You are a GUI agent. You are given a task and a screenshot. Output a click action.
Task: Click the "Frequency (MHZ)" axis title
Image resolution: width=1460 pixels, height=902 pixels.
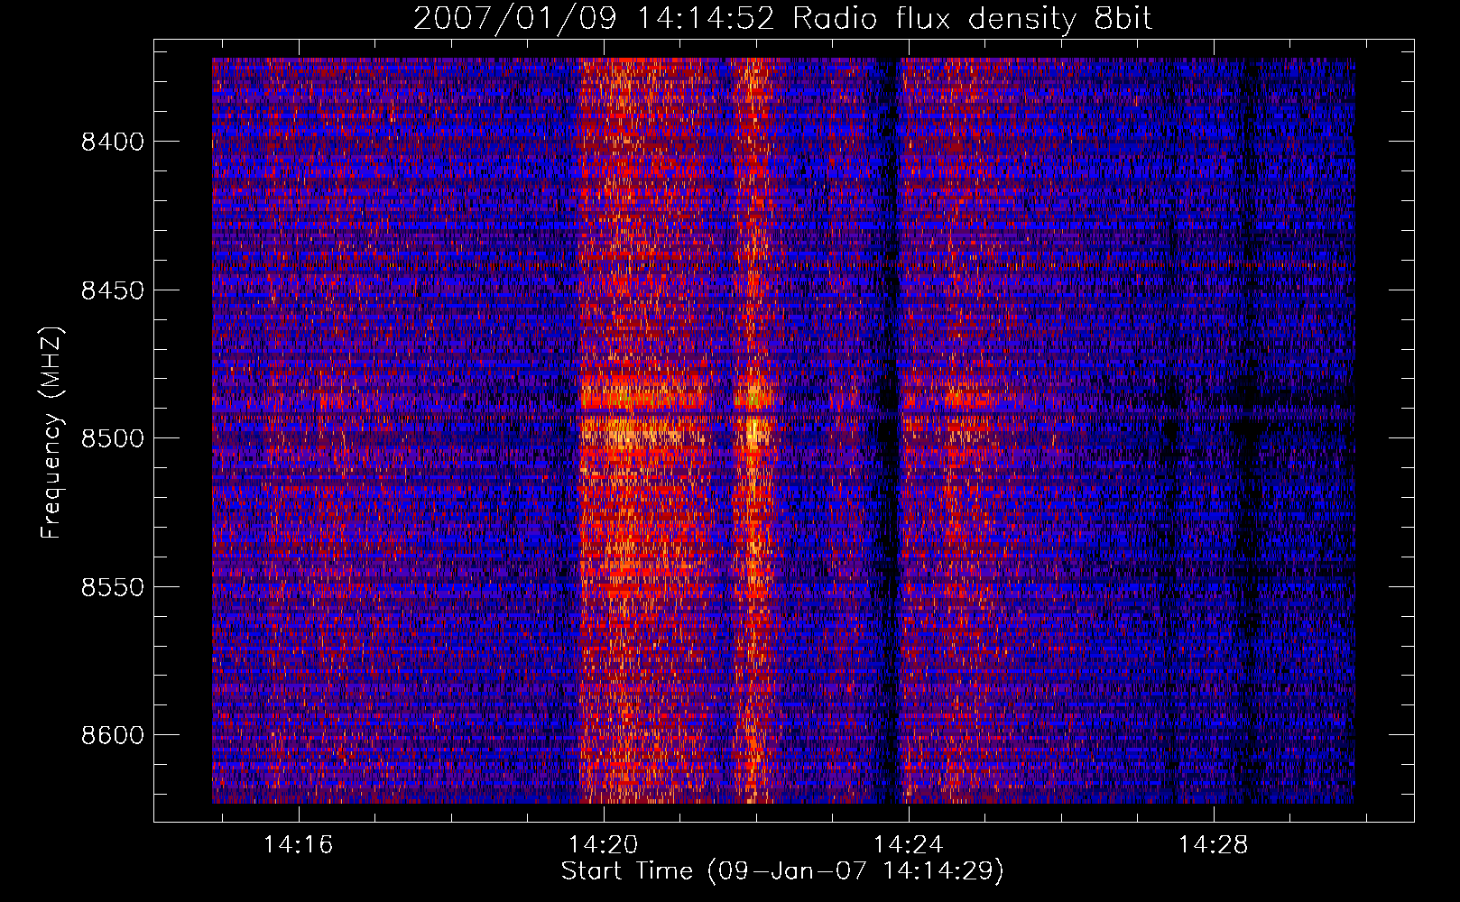click(52, 433)
